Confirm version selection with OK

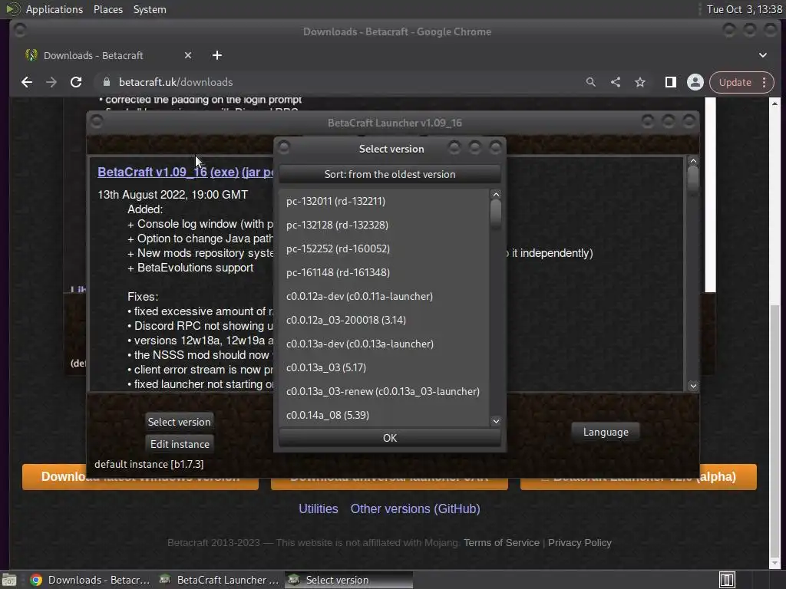pos(390,438)
